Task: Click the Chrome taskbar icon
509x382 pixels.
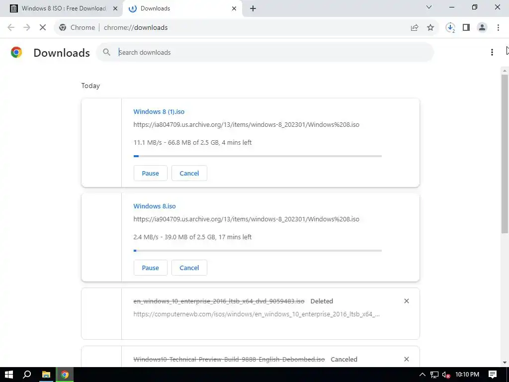Action: [x=65, y=375]
